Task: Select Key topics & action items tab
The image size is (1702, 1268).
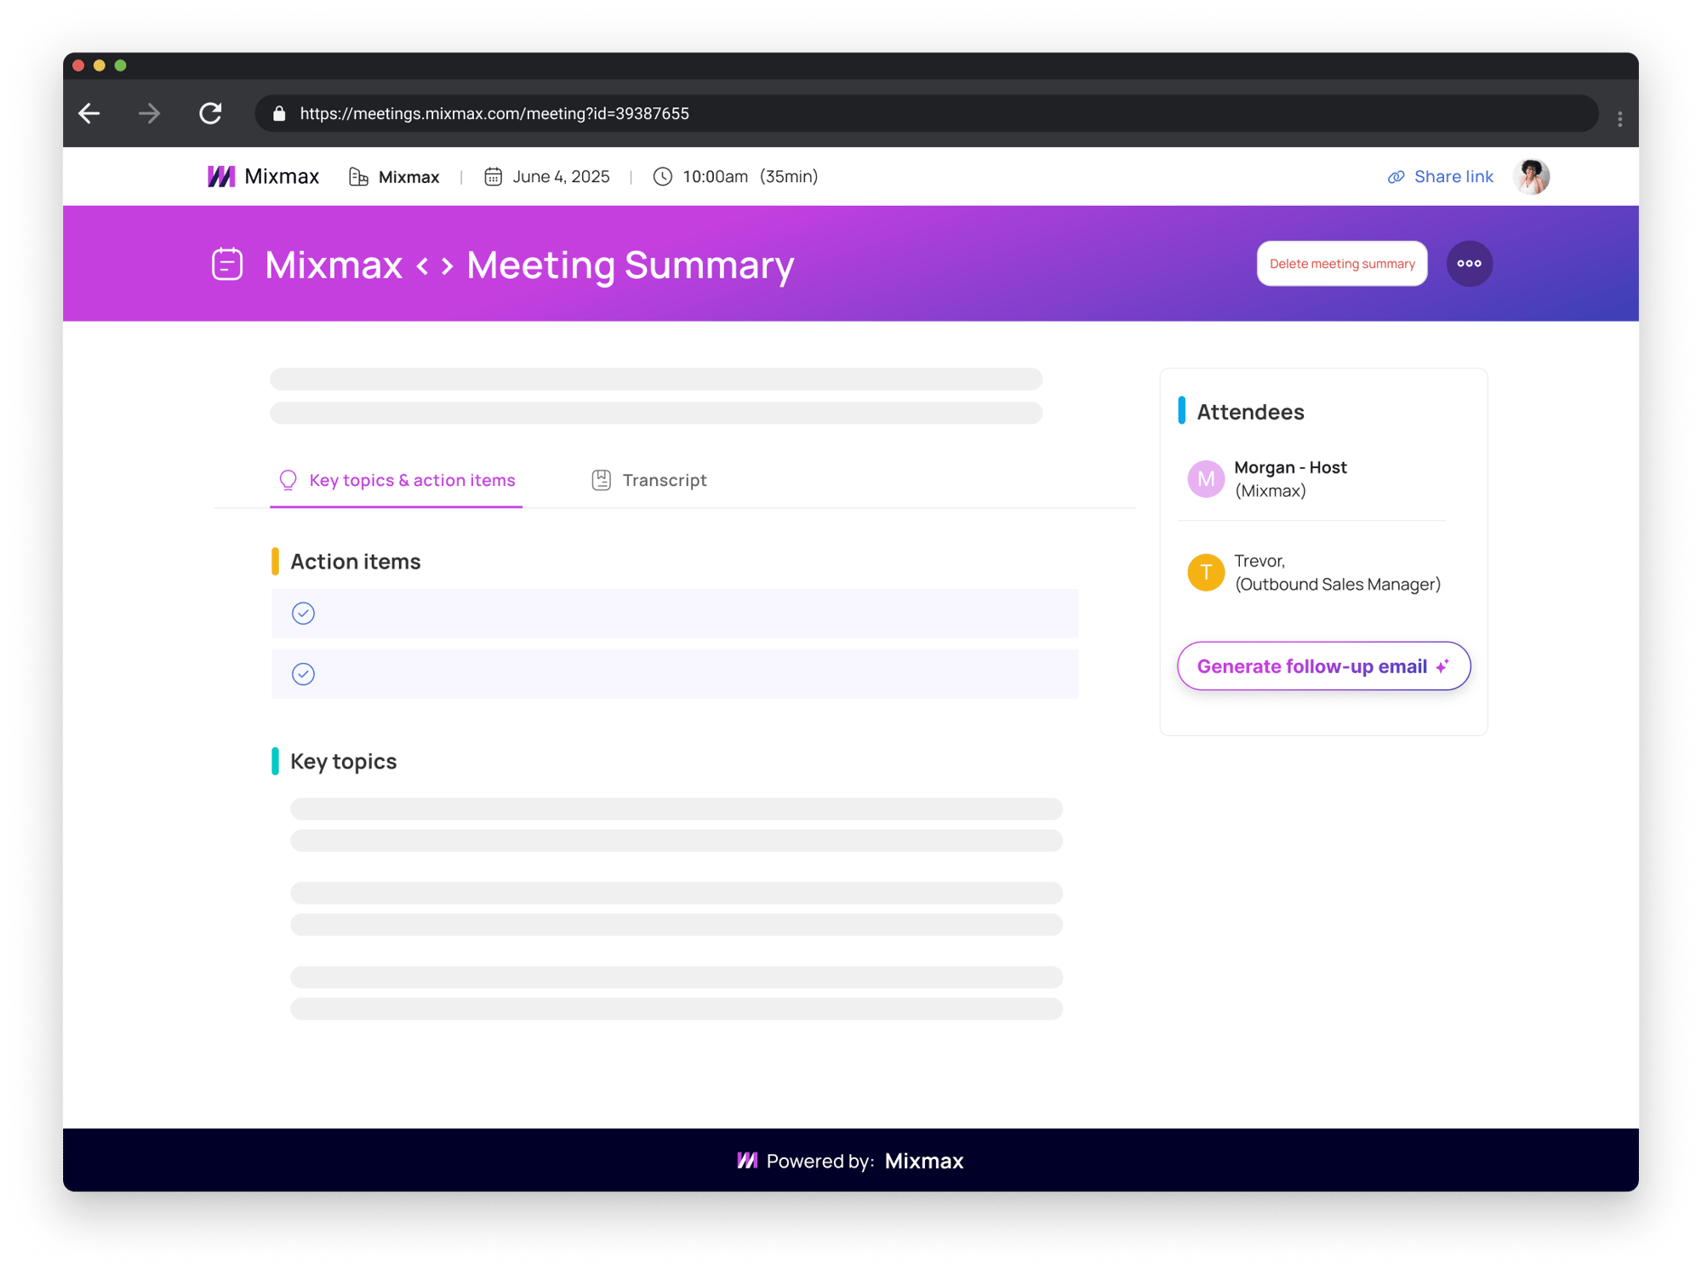Action: point(397,480)
